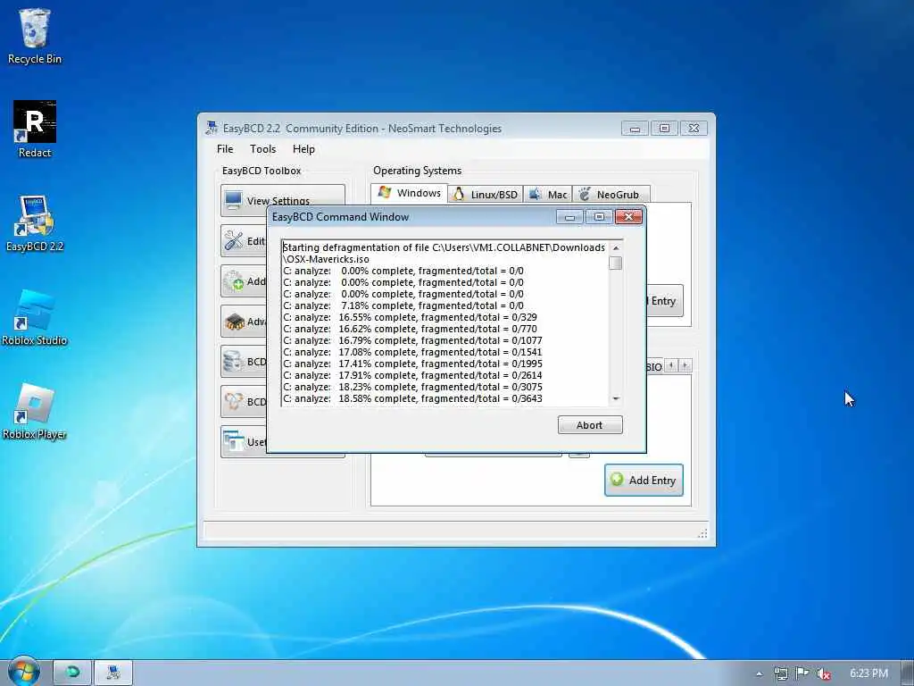Click the BCD Backup database icon
The image size is (914, 686).
234,361
